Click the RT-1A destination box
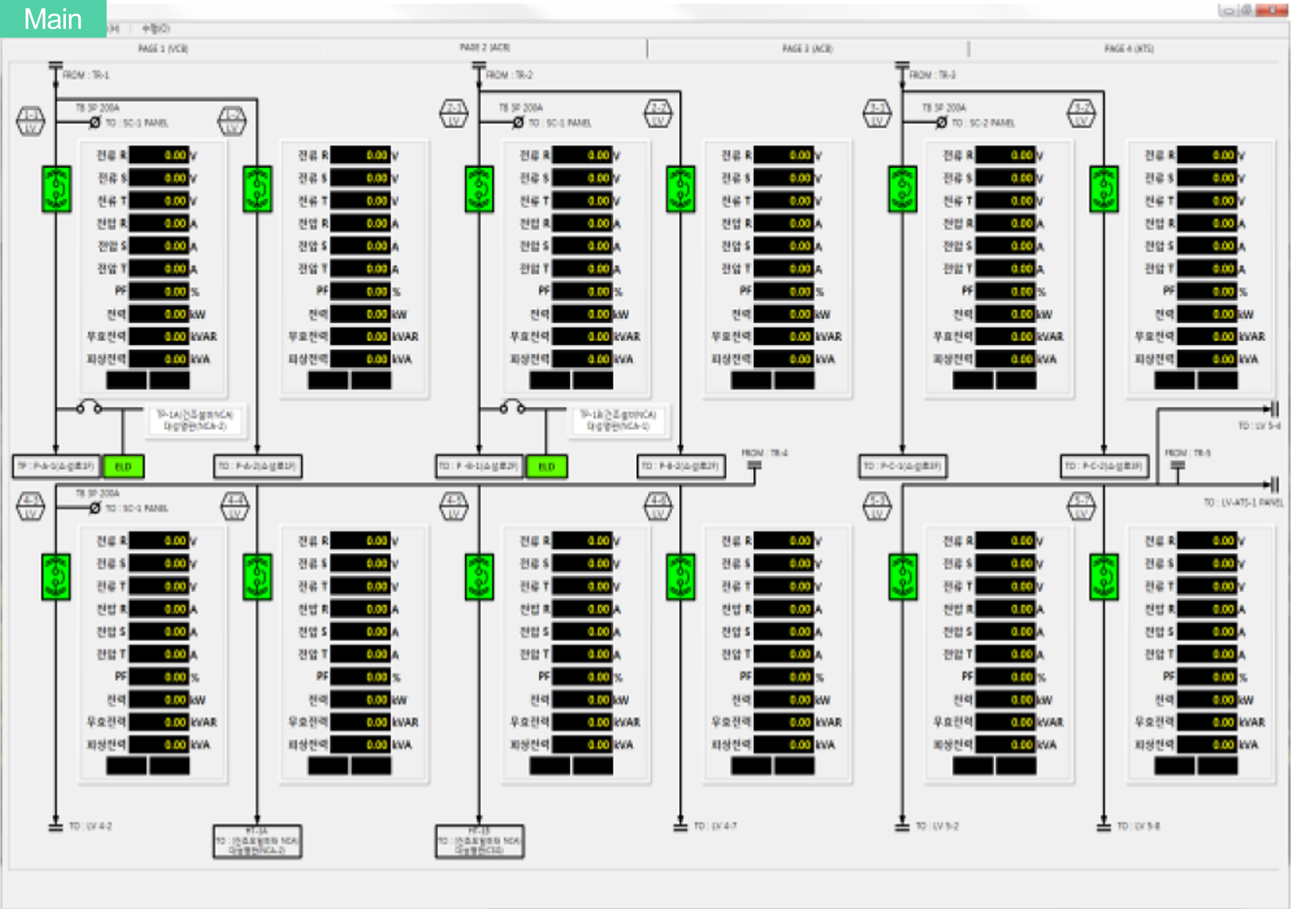Image resolution: width=1291 pixels, height=909 pixels. 258,841
